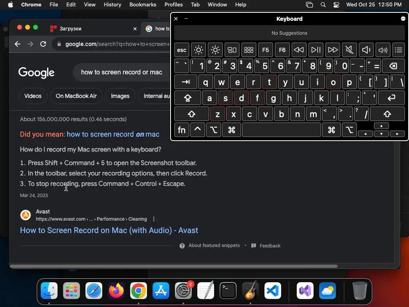The height and width of the screenshot is (307, 409).
Task: Open Mission Control key on keyboard
Action: (232, 50)
